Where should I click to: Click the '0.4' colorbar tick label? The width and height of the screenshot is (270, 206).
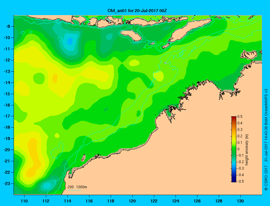(240, 123)
